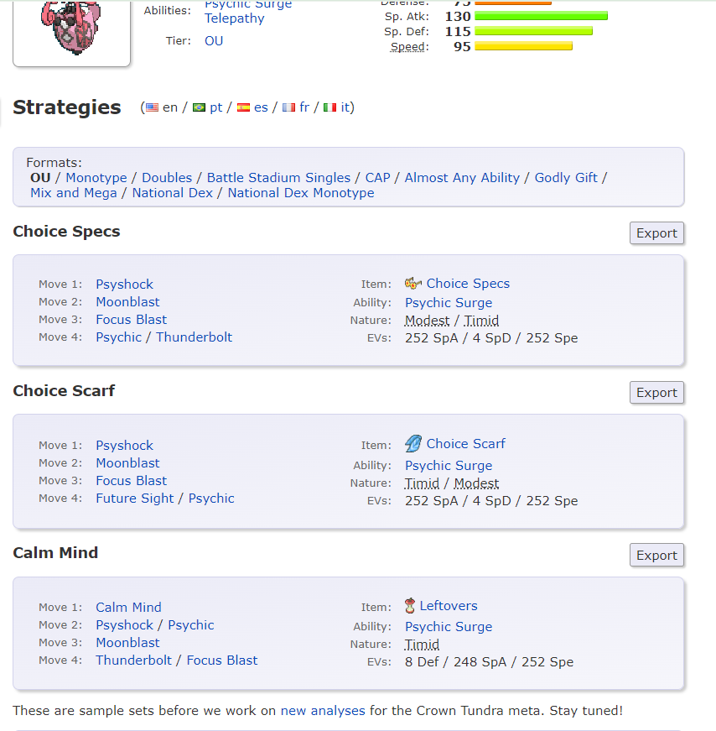Open the OU tier link
Viewport: 716px width, 731px height.
(214, 41)
